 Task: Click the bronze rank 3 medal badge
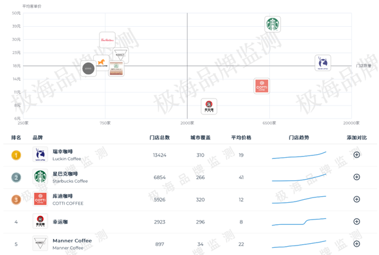[x=16, y=200]
